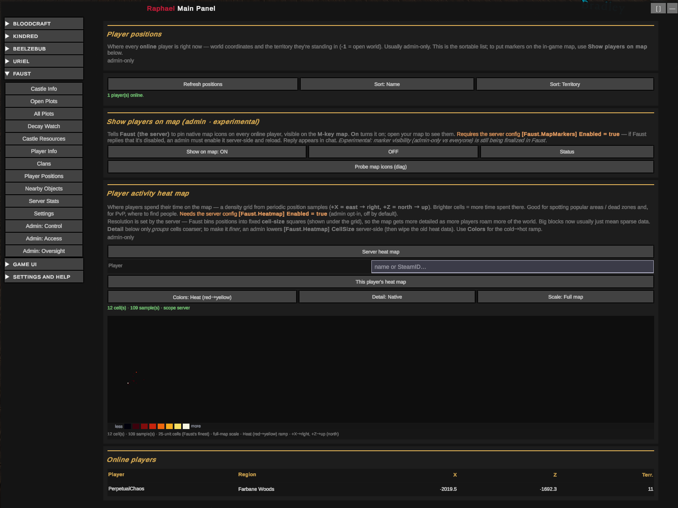The image size is (678, 508).
Task: Collapse the FAUST section
Action: pyautogui.click(x=44, y=74)
